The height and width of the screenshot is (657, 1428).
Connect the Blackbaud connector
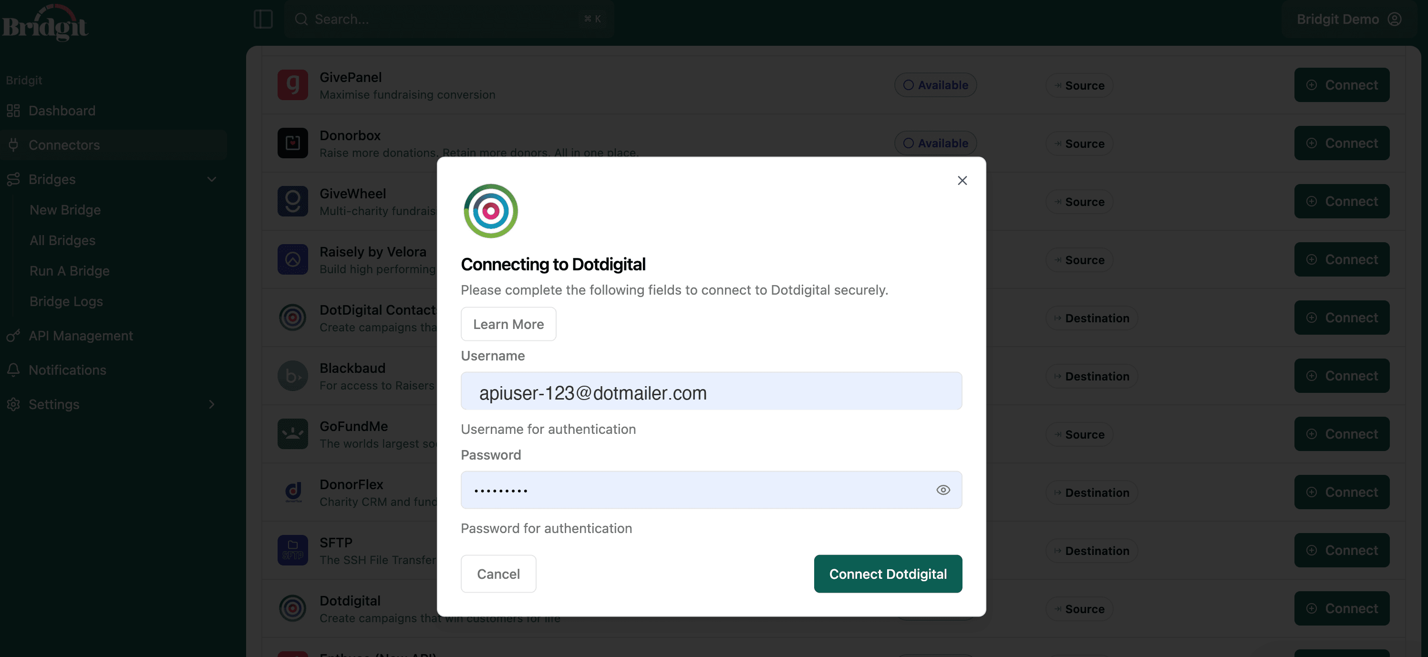(1341, 376)
